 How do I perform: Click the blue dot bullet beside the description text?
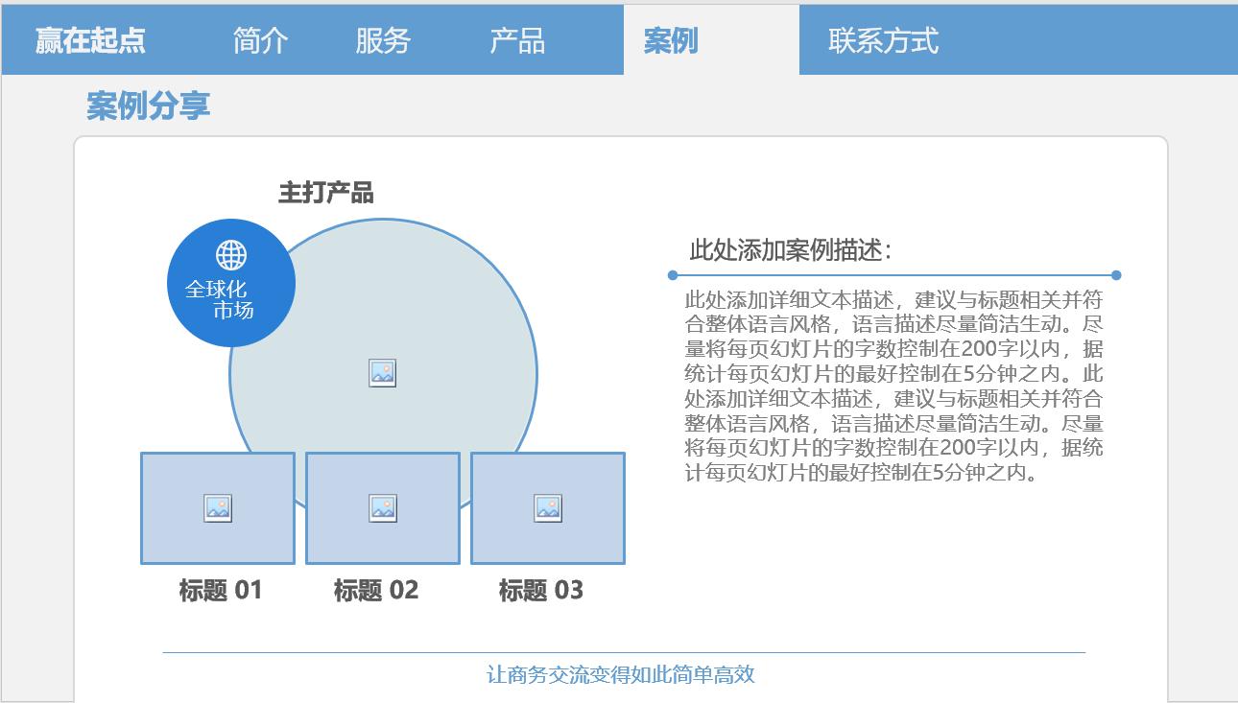coord(671,275)
